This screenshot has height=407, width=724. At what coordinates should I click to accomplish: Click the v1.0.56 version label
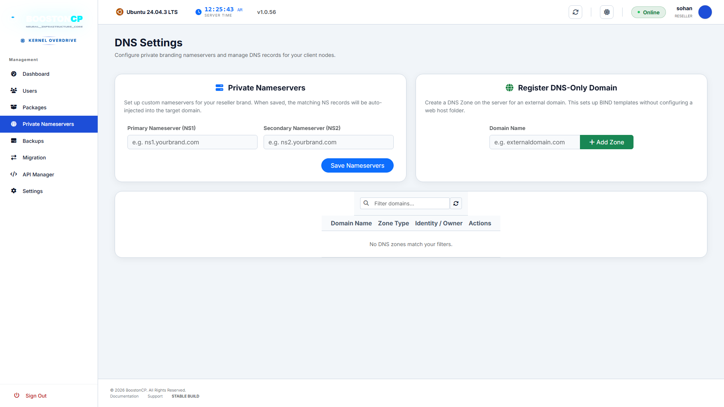pyautogui.click(x=267, y=12)
